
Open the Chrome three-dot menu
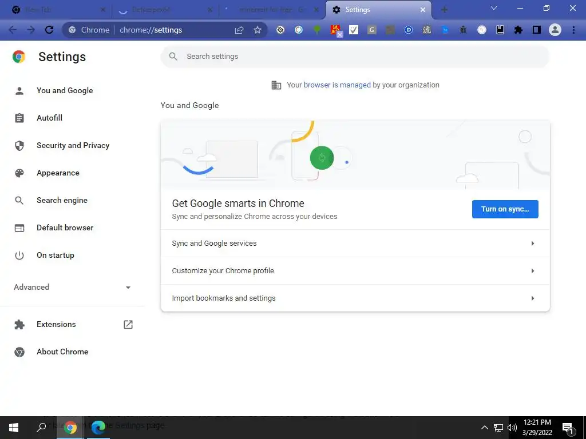(x=573, y=30)
